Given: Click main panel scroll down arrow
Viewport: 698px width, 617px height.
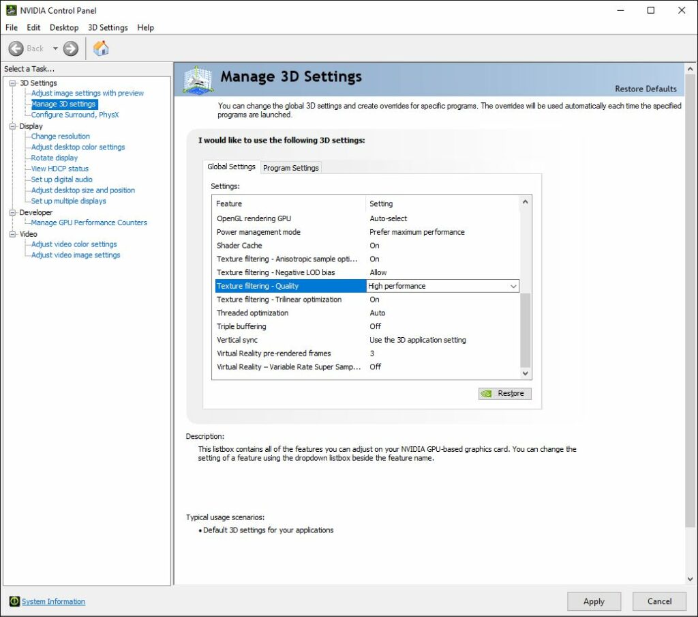Looking at the screenshot, I should (x=690, y=579).
